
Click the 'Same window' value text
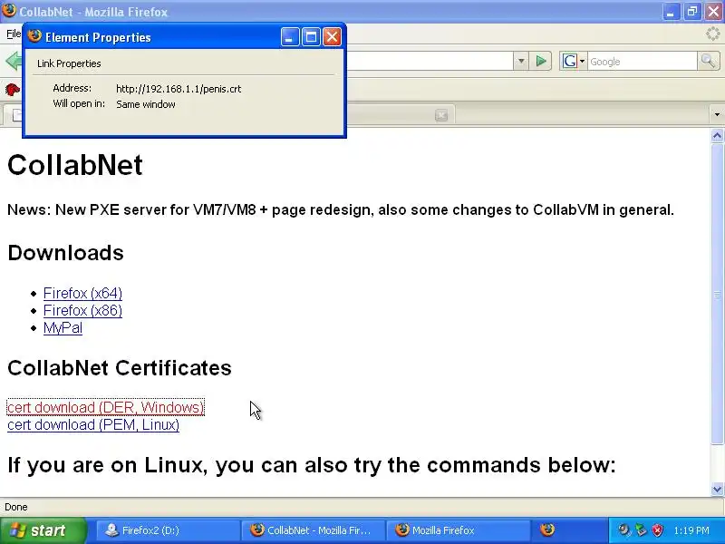point(146,104)
